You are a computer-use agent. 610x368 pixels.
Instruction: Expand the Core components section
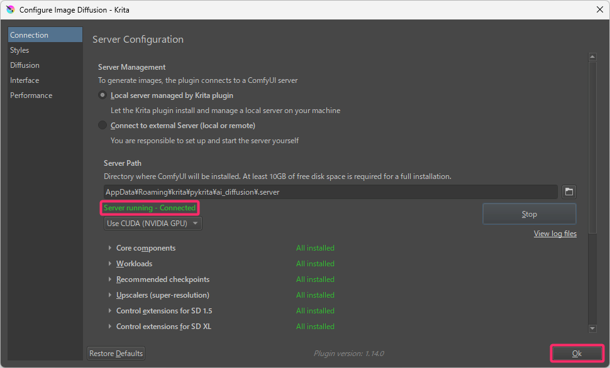(109, 248)
